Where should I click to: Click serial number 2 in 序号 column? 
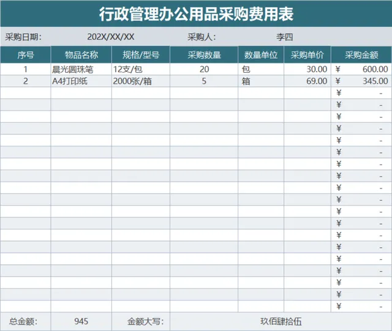click(x=26, y=81)
